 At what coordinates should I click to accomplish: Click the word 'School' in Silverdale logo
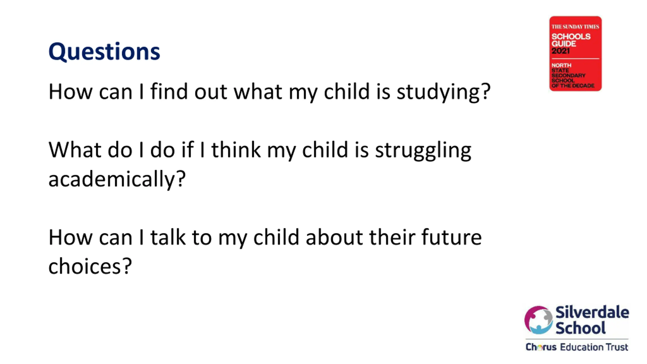[x=581, y=328]
